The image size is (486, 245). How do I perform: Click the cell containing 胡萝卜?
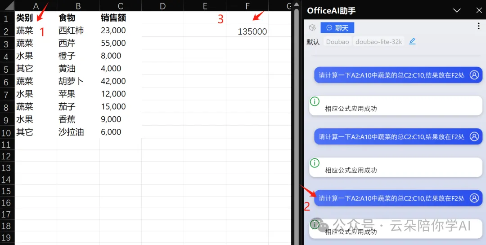coord(78,81)
